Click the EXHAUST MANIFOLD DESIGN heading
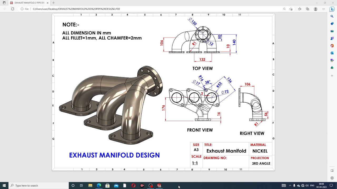This screenshot has height=189, width=337. 114,155
